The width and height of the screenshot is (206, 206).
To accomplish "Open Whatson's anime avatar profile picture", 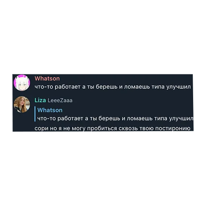I will pyautogui.click(x=22, y=83).
